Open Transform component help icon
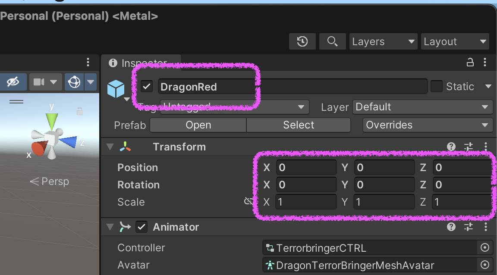497x275 pixels. [451, 147]
